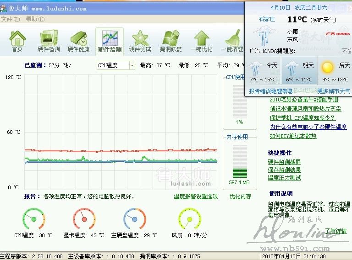Open the 温度压力测试 link
This screenshot has width=352, height=260.
284,178
